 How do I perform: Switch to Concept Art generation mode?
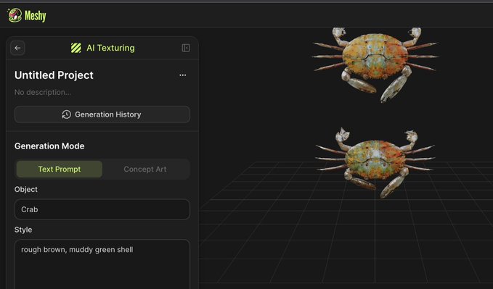point(145,169)
